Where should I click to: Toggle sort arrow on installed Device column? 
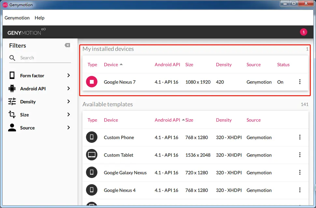pyautogui.click(x=121, y=65)
